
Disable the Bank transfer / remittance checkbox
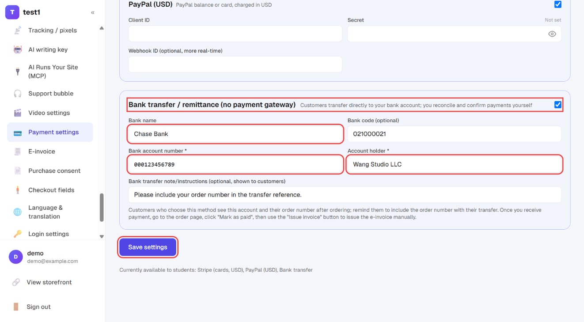[558, 105]
